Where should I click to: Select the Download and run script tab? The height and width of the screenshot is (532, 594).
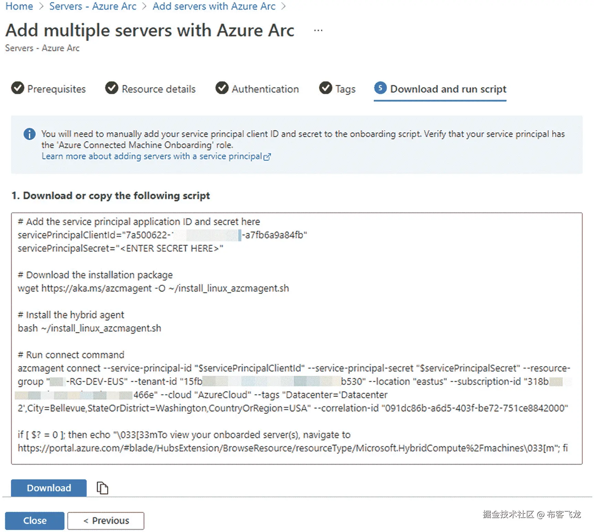coord(440,89)
